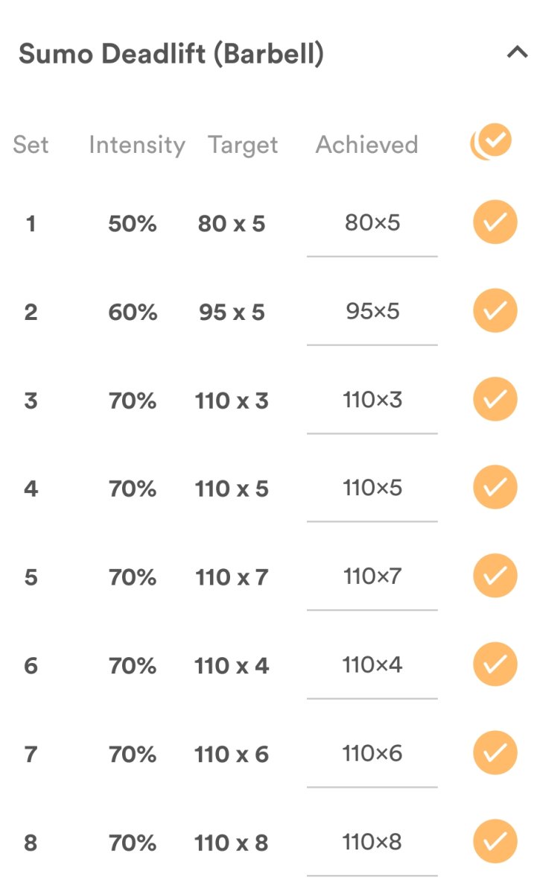Click the mark-all-sets-complete double check icon

click(492, 142)
